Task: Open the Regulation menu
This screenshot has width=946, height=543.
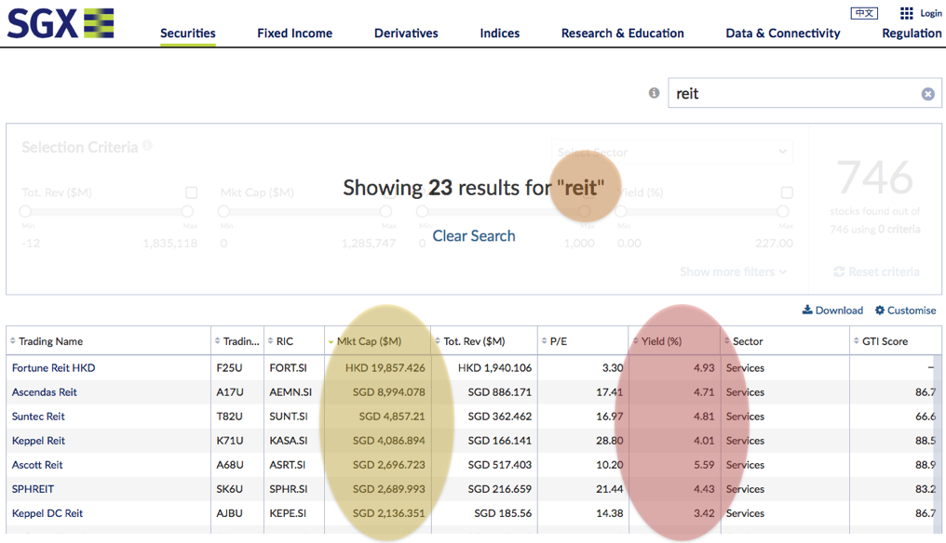Action: 912,33
